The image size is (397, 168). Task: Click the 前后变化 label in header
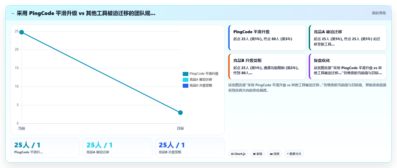379,13
